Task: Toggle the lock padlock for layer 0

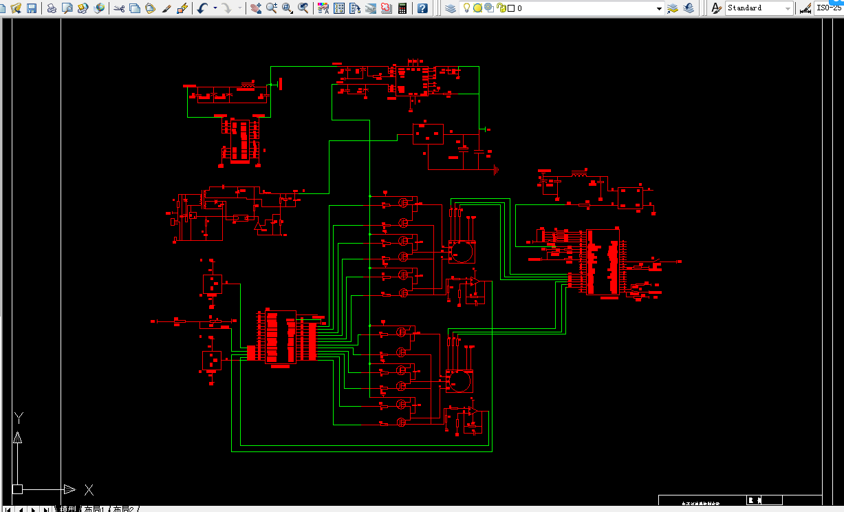Action: 500,8
